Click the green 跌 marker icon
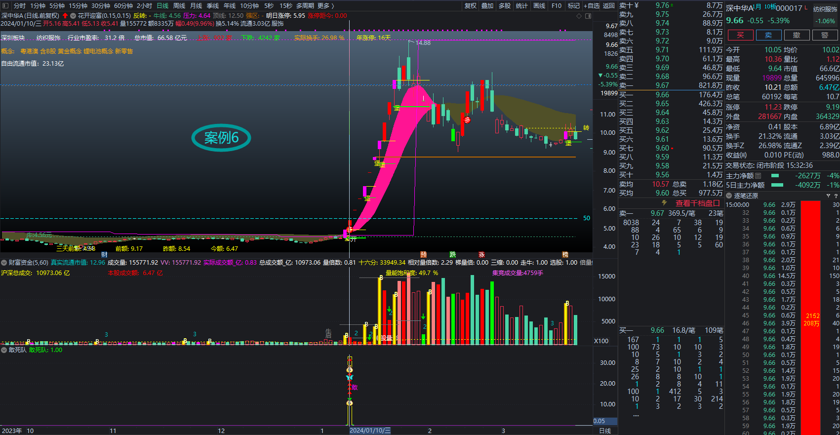This screenshot has height=435, width=840. (x=453, y=255)
